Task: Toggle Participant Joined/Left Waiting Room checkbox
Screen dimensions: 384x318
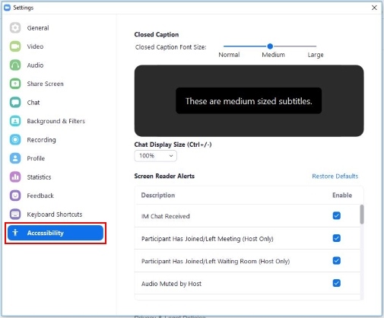Action: [x=337, y=261]
